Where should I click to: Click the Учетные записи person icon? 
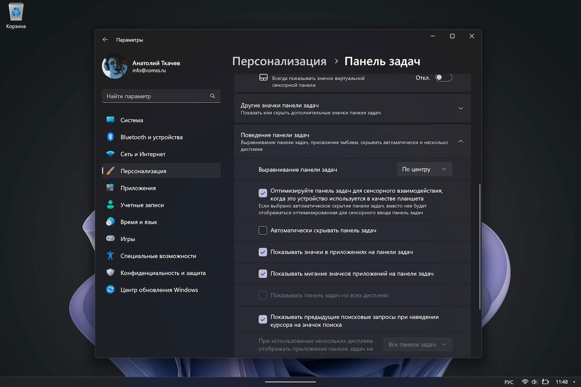pos(110,205)
